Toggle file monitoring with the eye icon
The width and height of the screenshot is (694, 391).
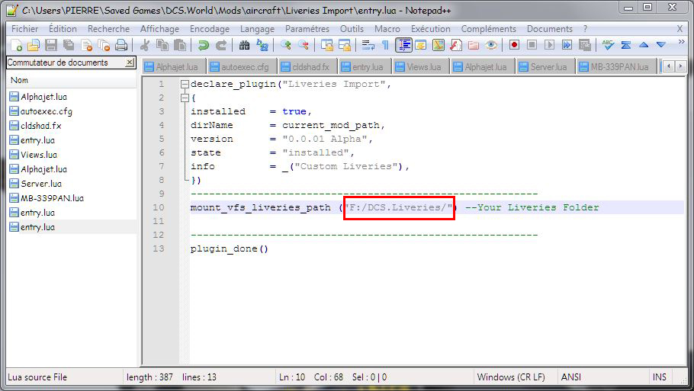coord(491,45)
